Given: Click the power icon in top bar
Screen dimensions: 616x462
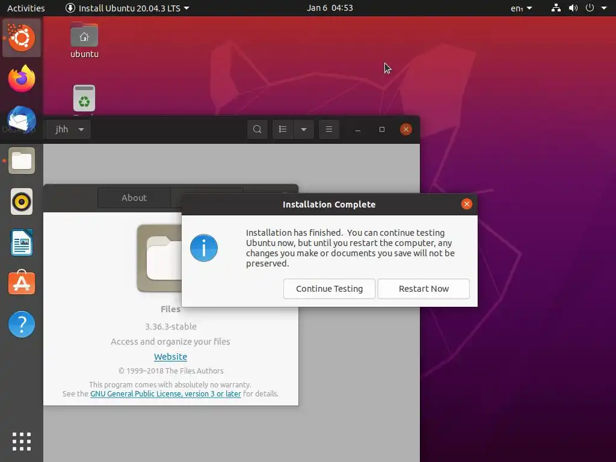Looking at the screenshot, I should pyautogui.click(x=590, y=8).
